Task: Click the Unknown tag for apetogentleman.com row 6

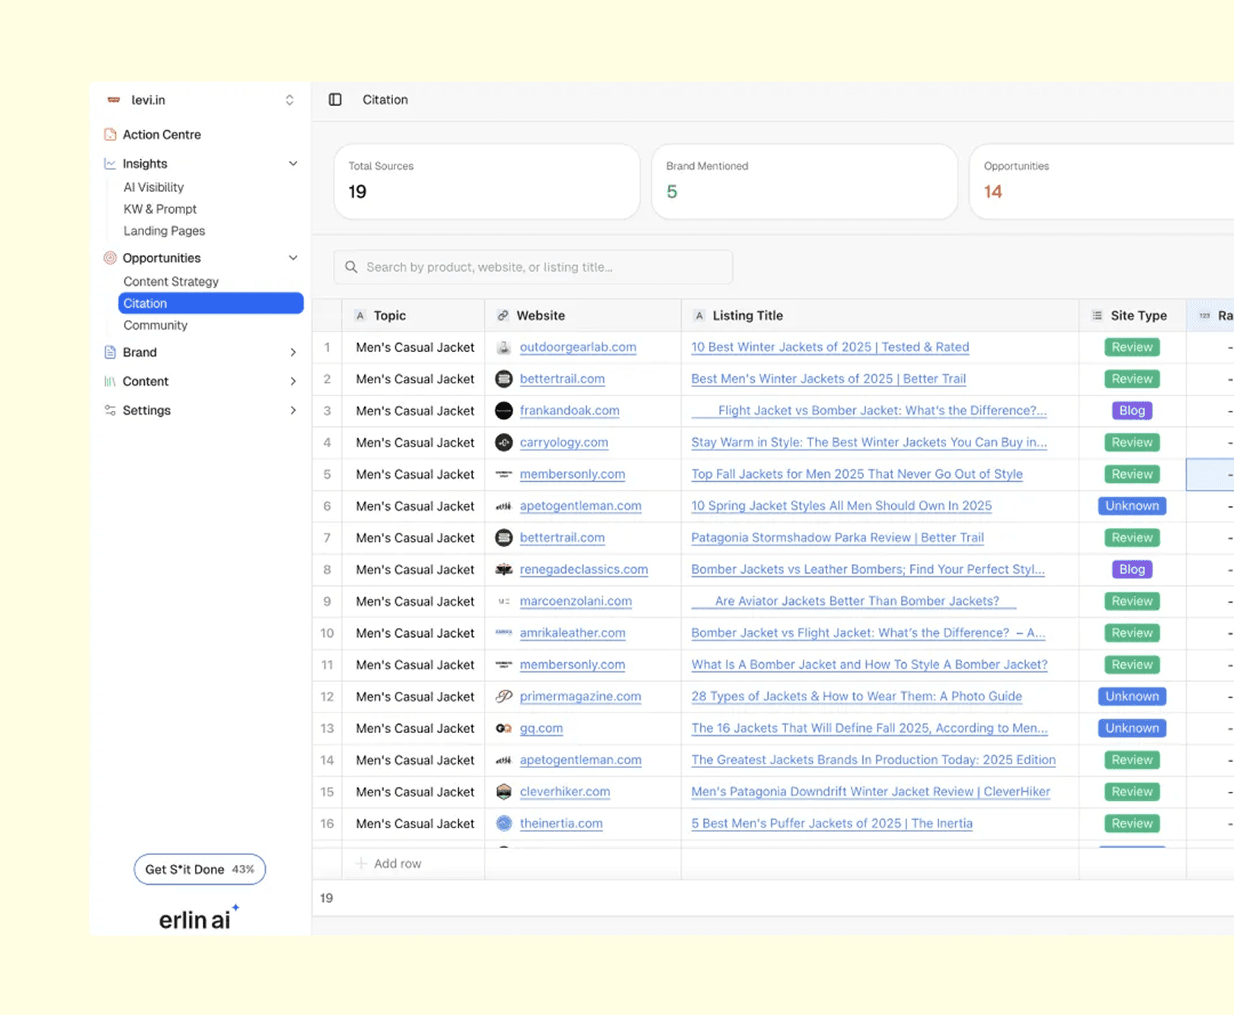Action: tap(1132, 506)
